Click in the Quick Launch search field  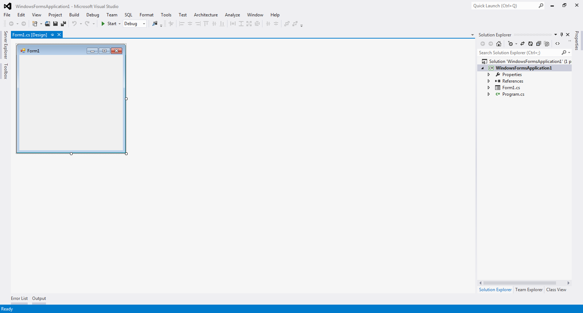click(505, 6)
